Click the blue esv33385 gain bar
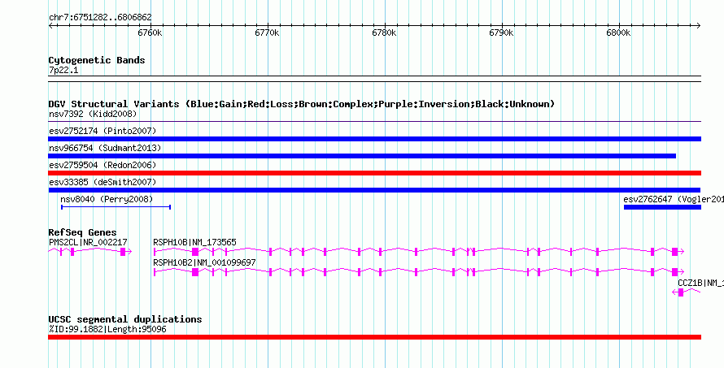 (x=374, y=190)
